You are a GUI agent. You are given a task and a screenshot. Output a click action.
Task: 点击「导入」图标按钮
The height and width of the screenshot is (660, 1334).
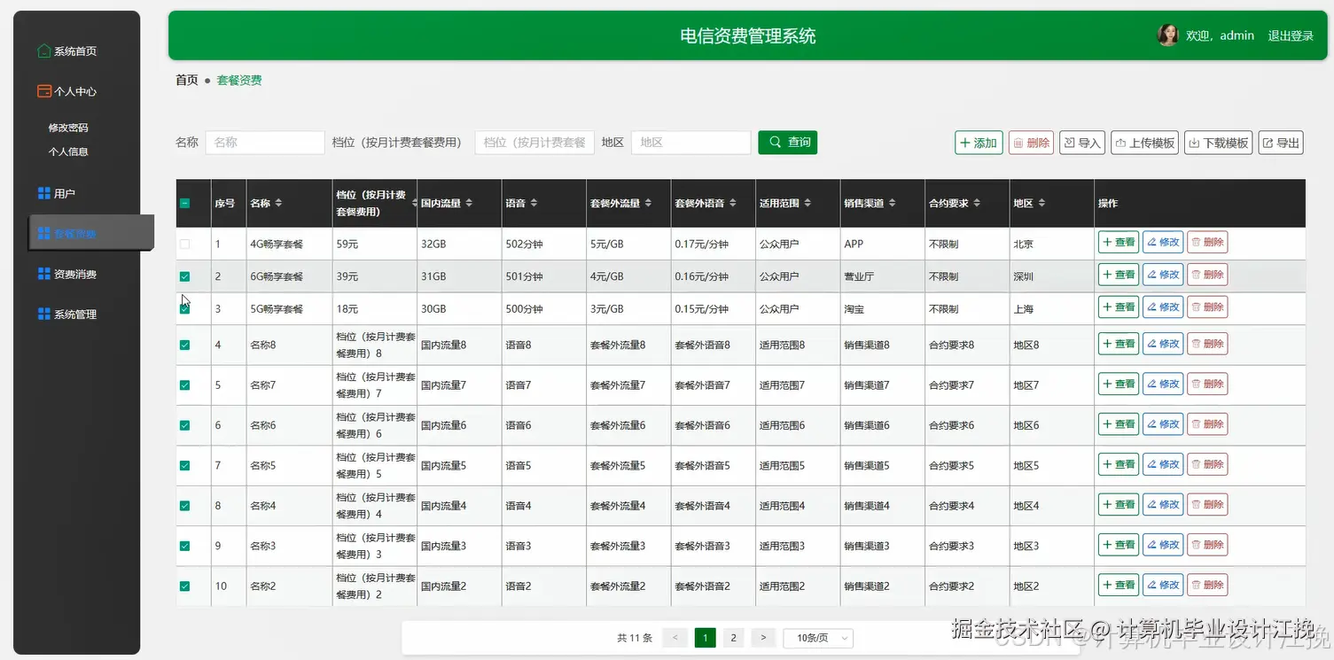point(1081,142)
